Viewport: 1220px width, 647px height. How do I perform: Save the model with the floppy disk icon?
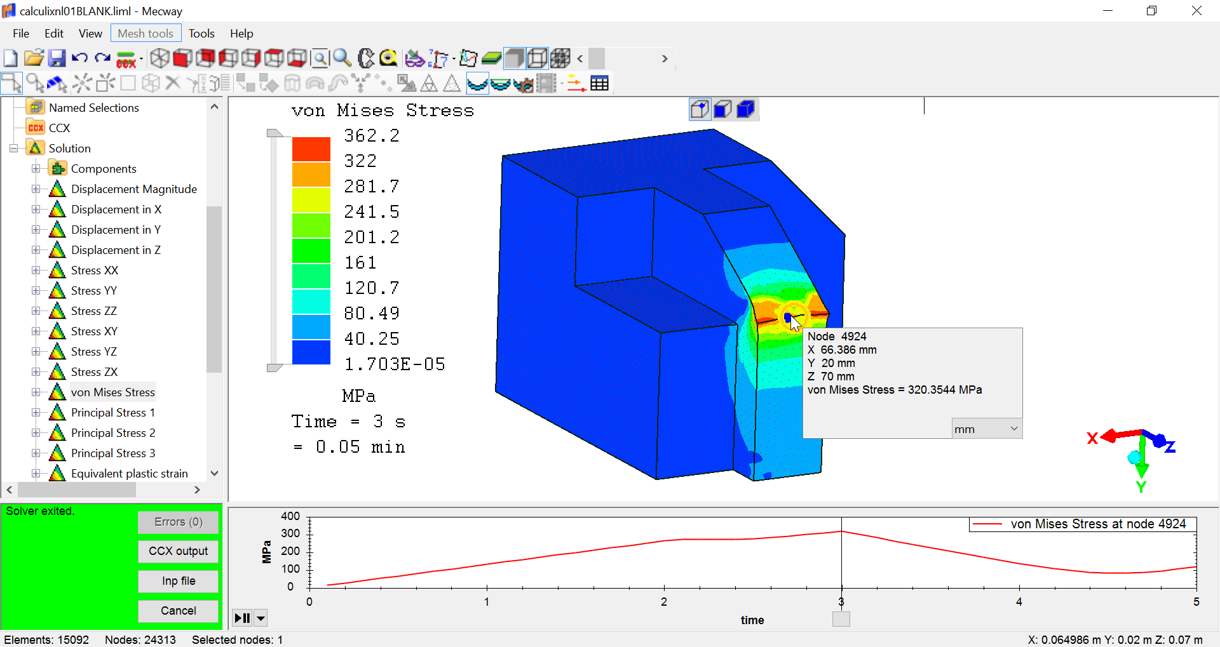57,58
